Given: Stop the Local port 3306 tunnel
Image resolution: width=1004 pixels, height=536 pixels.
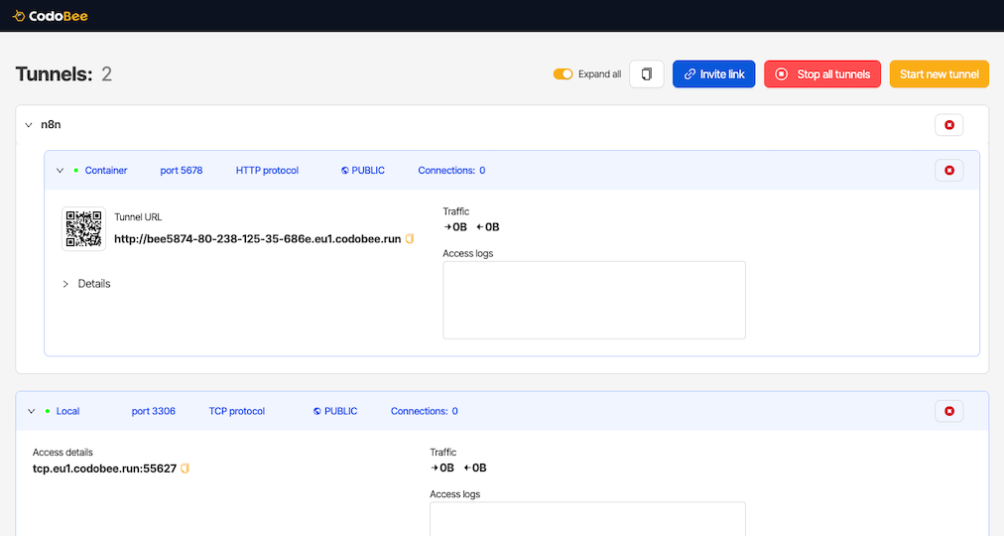Looking at the screenshot, I should pyautogui.click(x=948, y=411).
